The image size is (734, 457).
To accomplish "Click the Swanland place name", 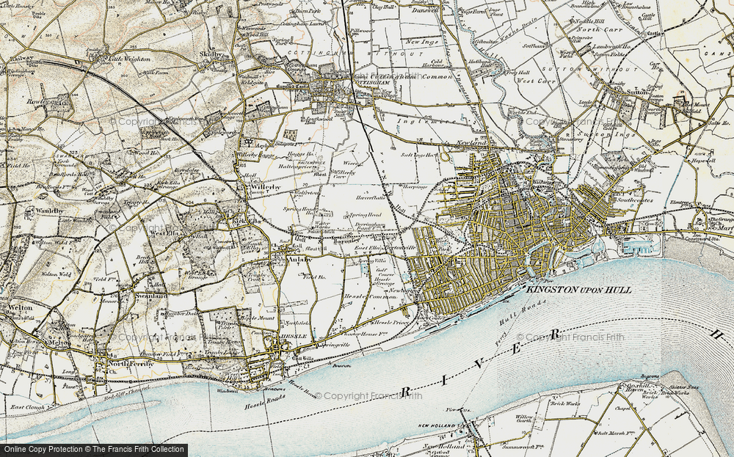I will click(x=150, y=296).
